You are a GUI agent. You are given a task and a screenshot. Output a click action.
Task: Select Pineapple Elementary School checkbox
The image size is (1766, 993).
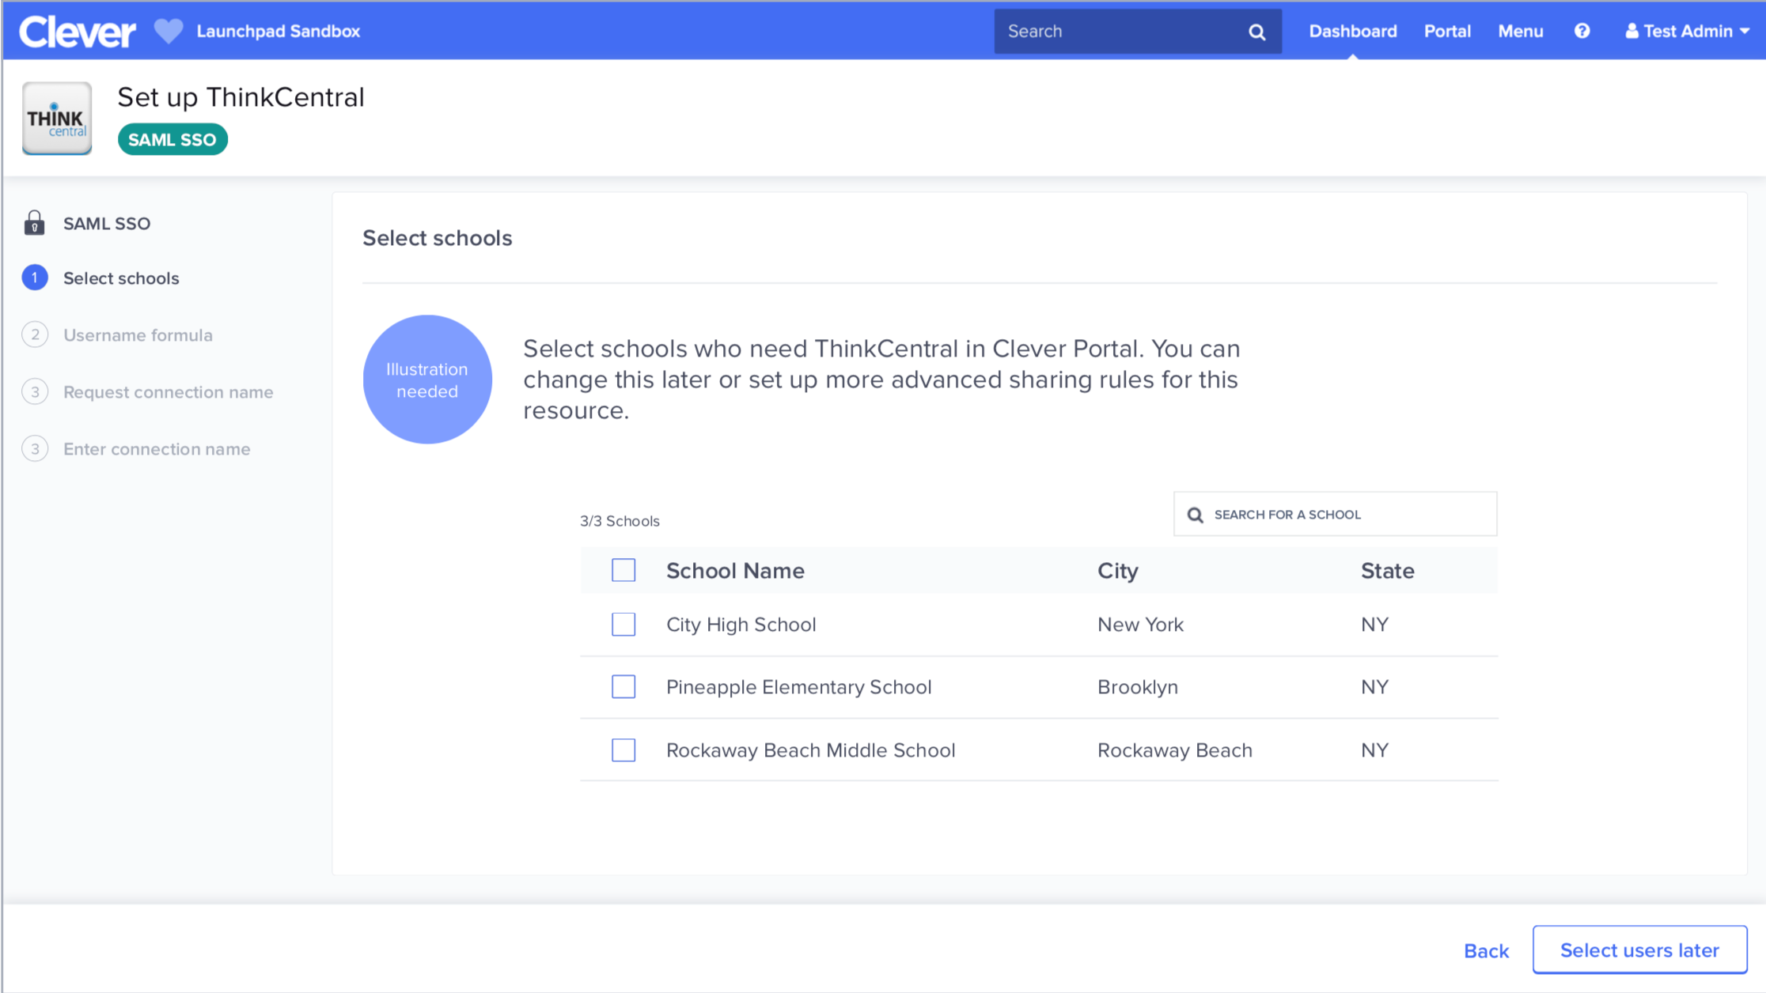tap(623, 686)
